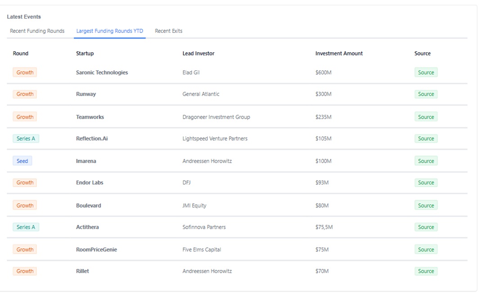This screenshot has width=495, height=295.
Task: Click the Source column header
Action: [x=423, y=54]
